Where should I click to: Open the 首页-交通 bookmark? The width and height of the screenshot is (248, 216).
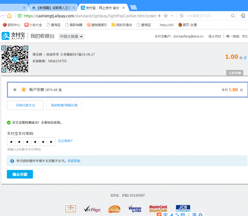187,25
